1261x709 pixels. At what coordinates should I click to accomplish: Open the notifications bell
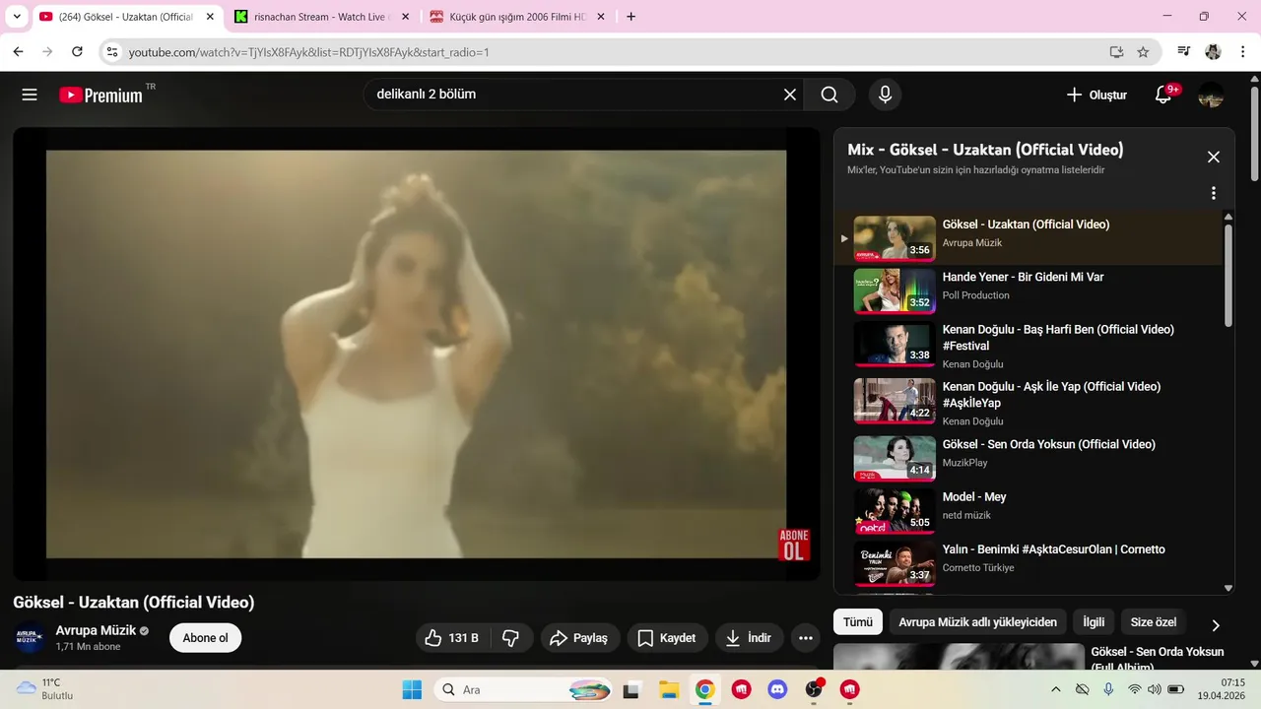1163,95
